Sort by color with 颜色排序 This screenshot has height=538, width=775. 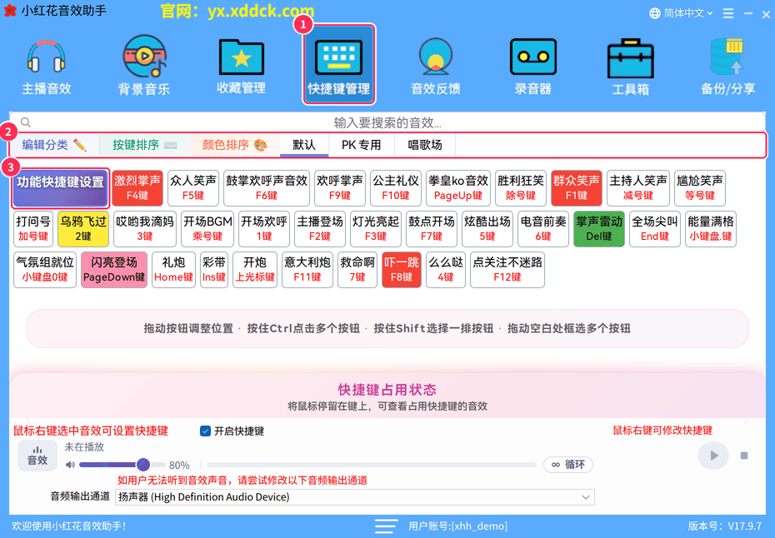pos(235,145)
